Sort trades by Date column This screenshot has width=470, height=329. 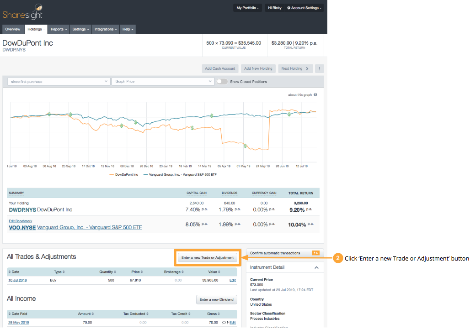point(14,272)
